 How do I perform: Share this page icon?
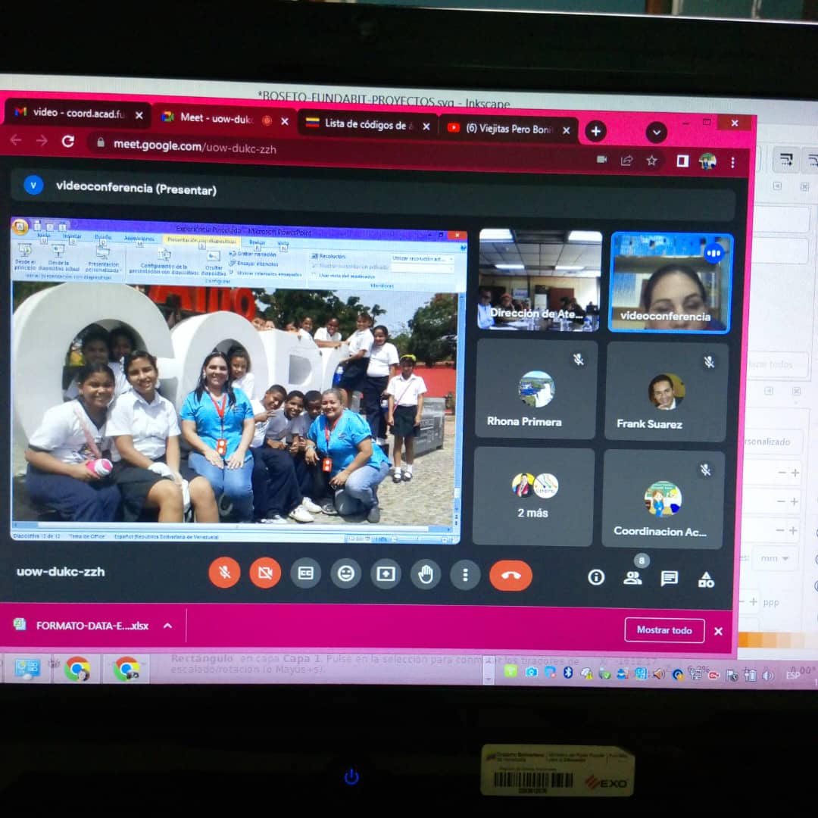tap(626, 160)
